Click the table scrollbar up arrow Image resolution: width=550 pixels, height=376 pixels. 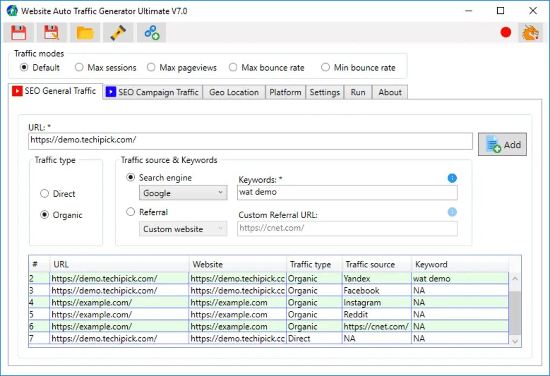(515, 279)
